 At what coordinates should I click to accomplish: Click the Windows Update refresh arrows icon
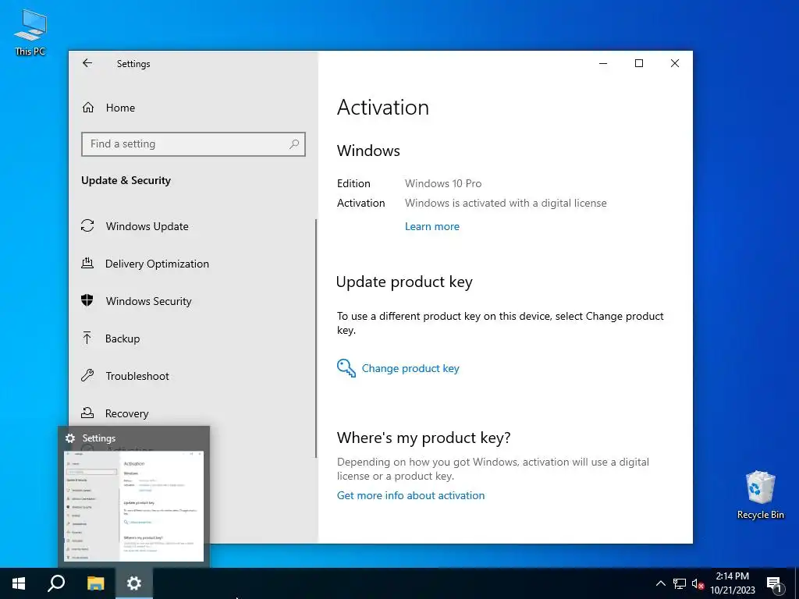[87, 225]
